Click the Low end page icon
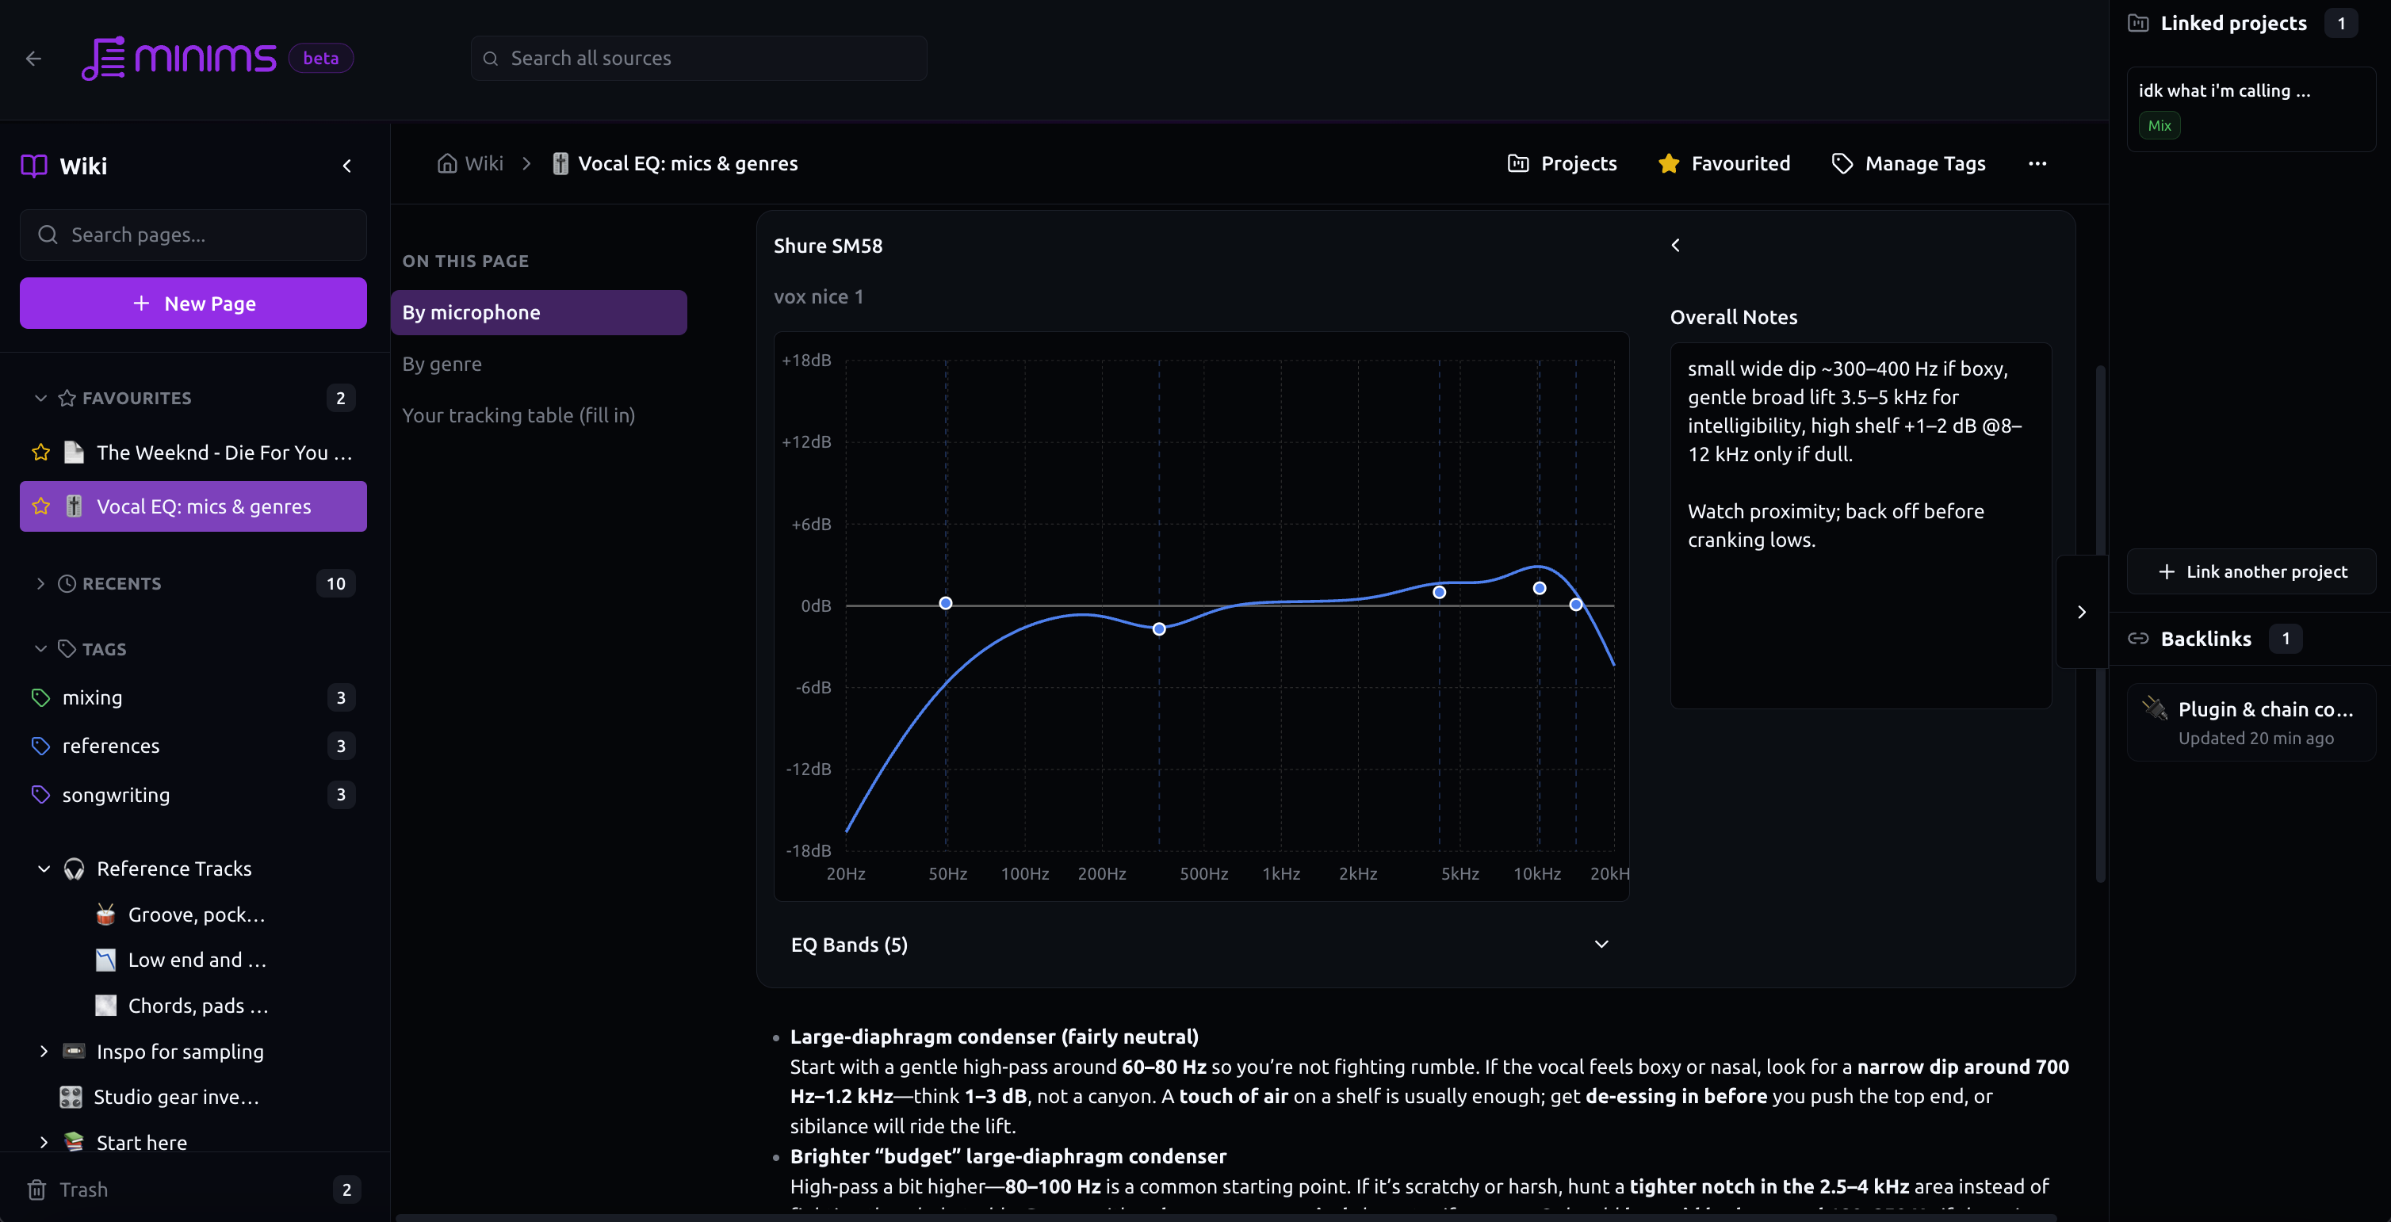The height and width of the screenshot is (1222, 2391). (x=105, y=960)
